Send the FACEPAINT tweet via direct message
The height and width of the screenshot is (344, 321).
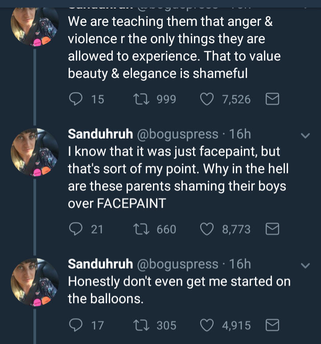click(272, 229)
